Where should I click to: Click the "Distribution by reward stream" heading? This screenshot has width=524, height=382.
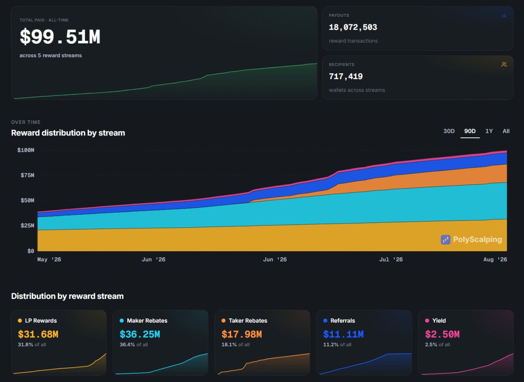tap(67, 296)
